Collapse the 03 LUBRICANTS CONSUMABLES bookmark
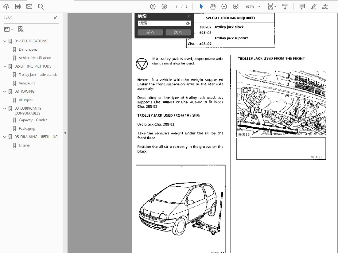Image resolution: width=338 pixels, height=253 pixels. click(5, 108)
